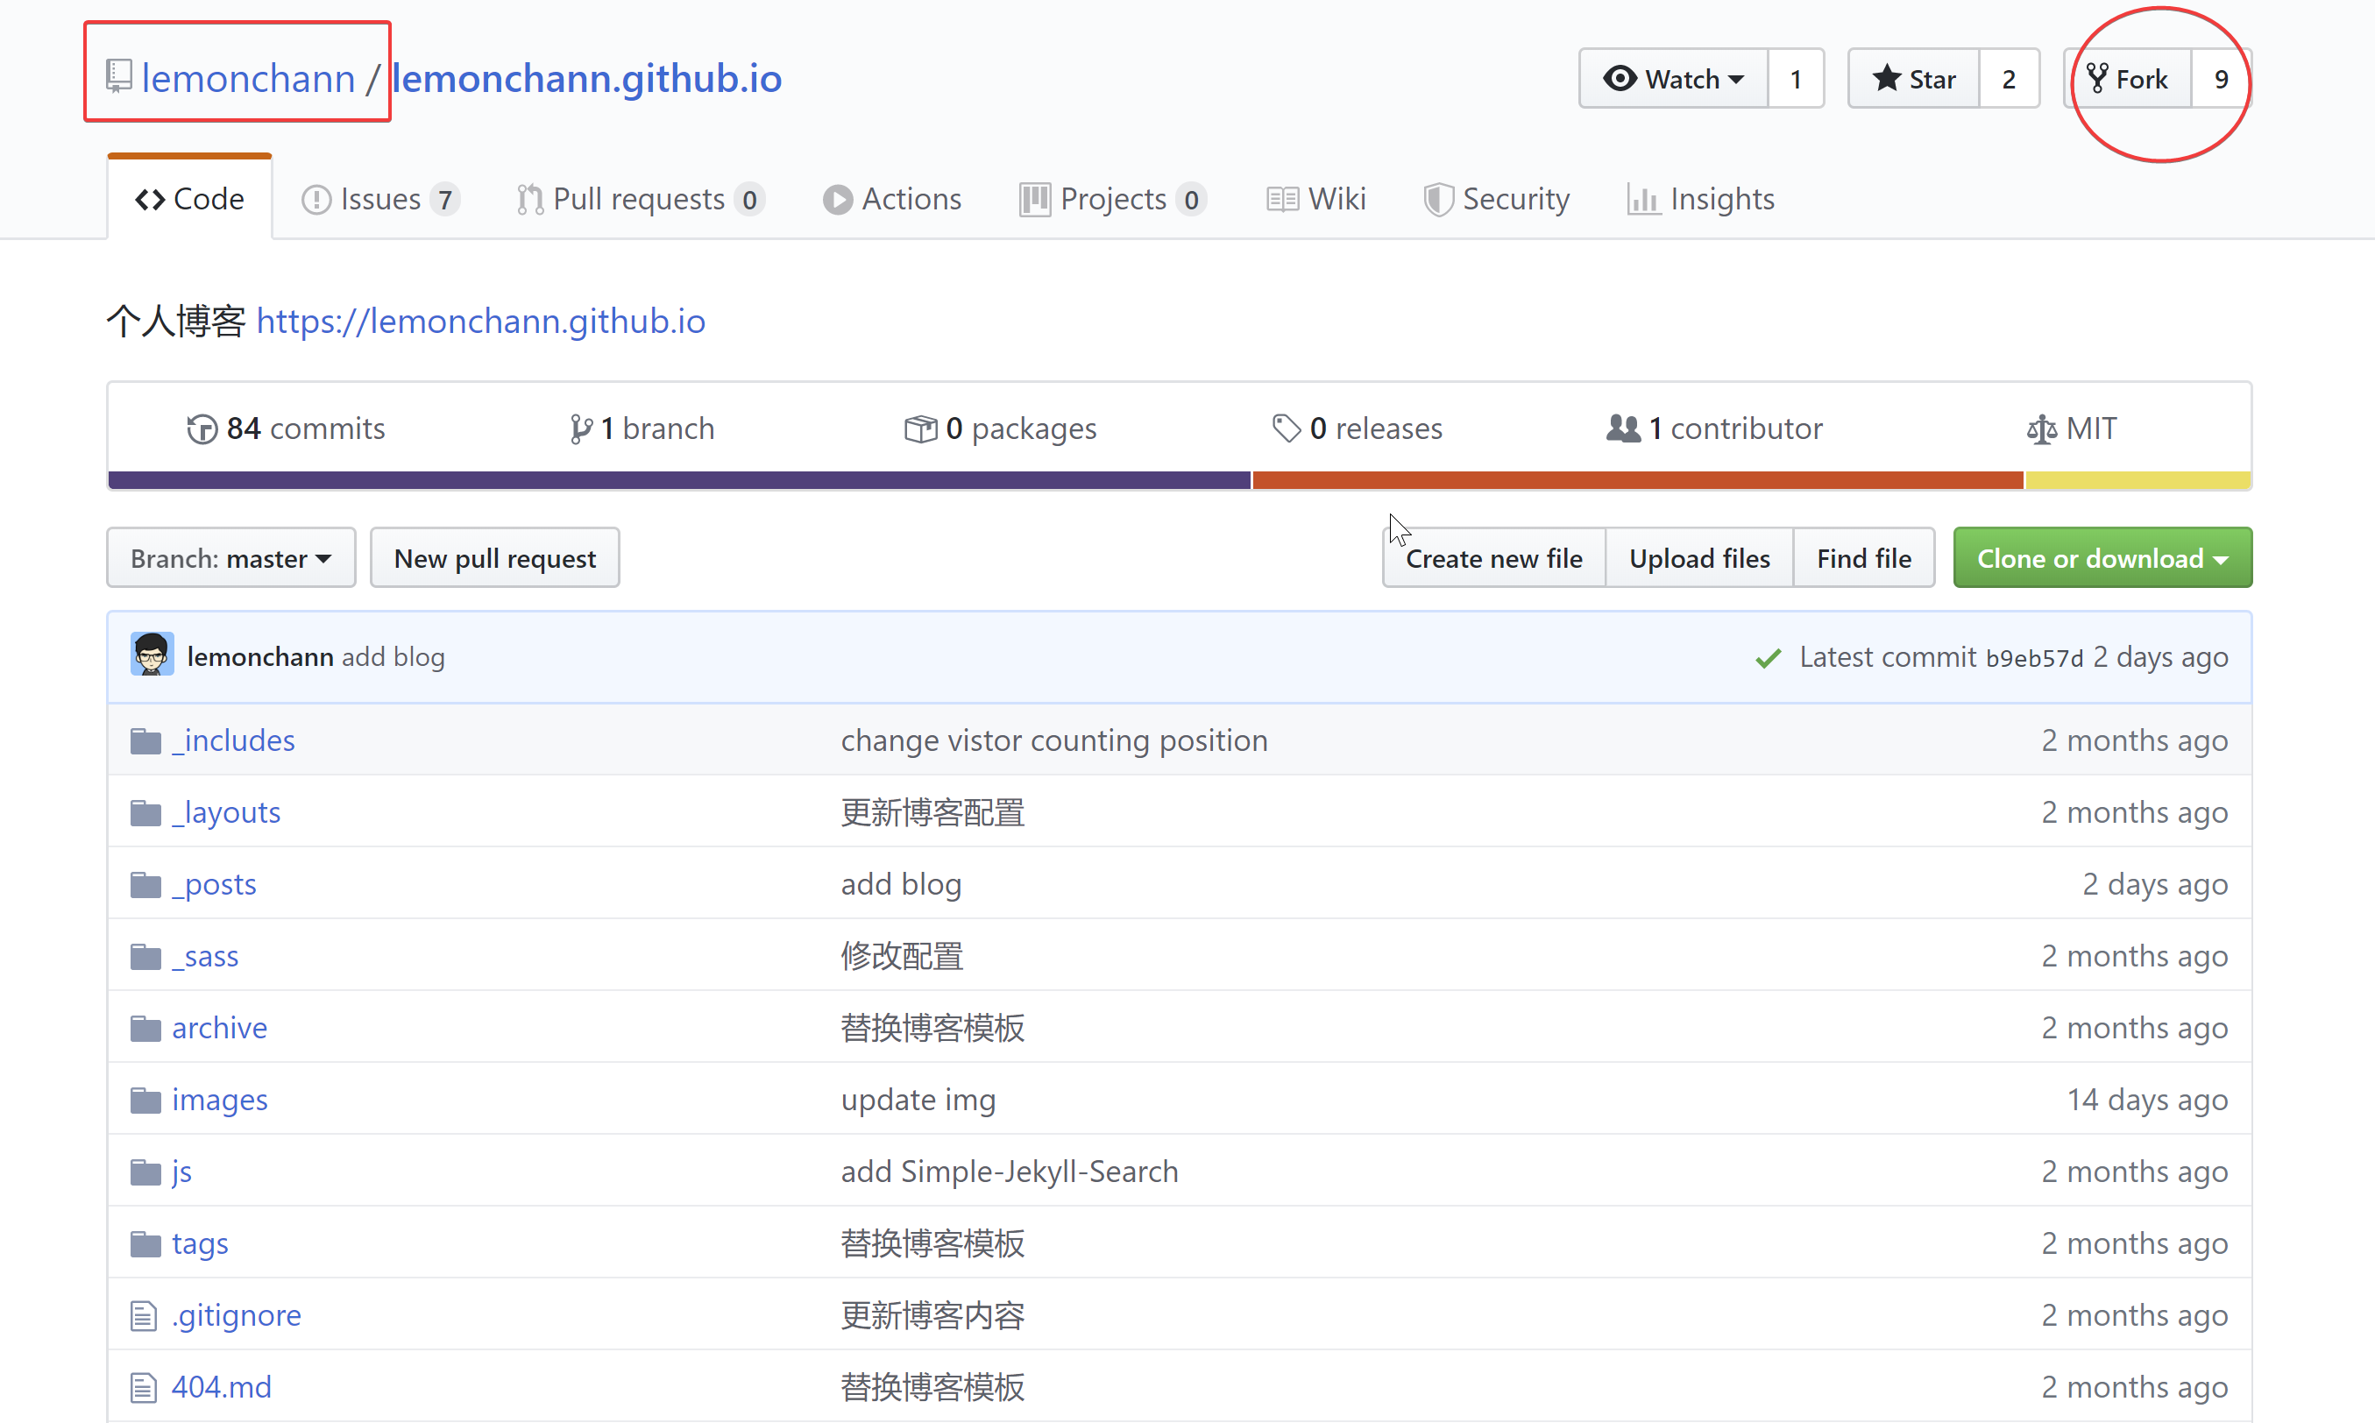Open the Projects tab
This screenshot has height=1423, width=2375.
coord(1112,199)
